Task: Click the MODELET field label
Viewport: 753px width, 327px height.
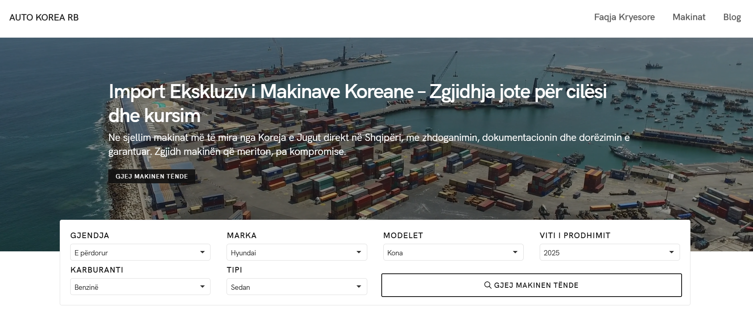Action: coord(403,235)
